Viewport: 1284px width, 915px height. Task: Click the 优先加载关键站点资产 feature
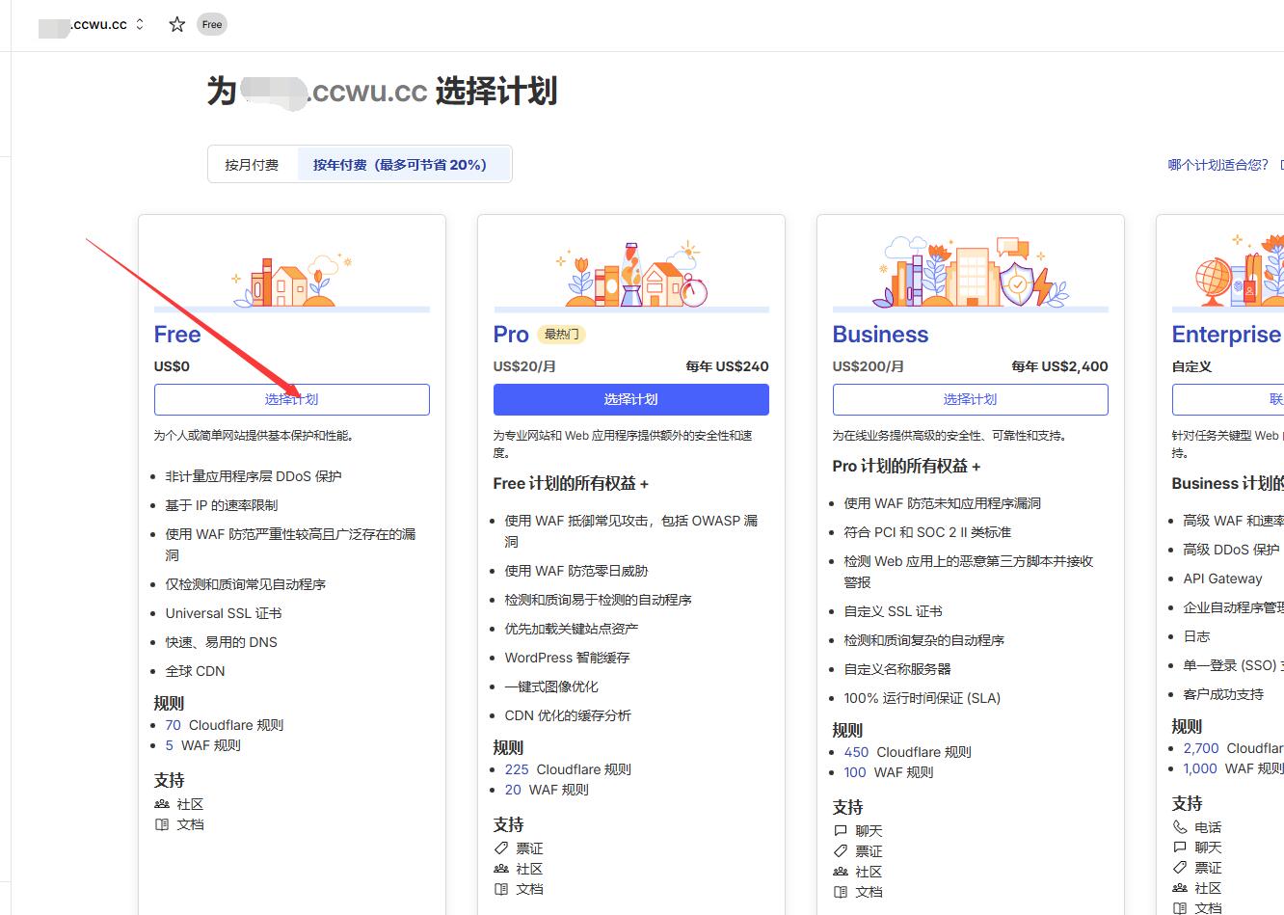click(572, 629)
